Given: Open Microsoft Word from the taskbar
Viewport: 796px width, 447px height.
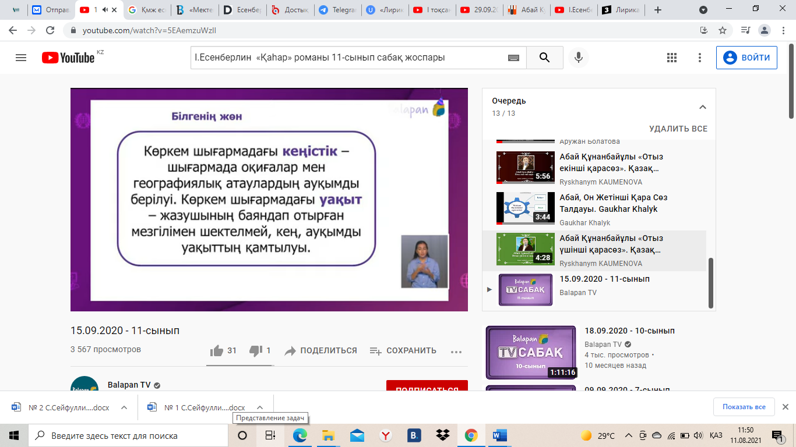Looking at the screenshot, I should click(499, 435).
